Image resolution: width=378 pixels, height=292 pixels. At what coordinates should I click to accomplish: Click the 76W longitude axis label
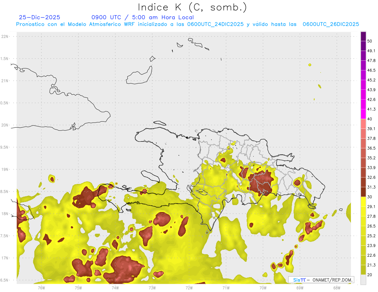click(41, 288)
